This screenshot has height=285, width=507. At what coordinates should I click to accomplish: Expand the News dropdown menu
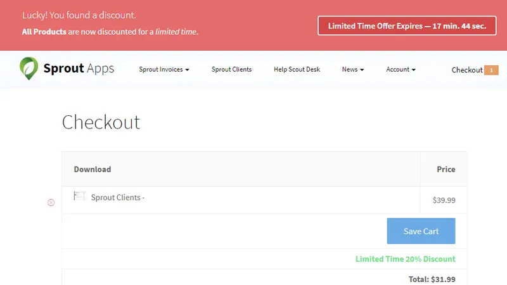(353, 70)
